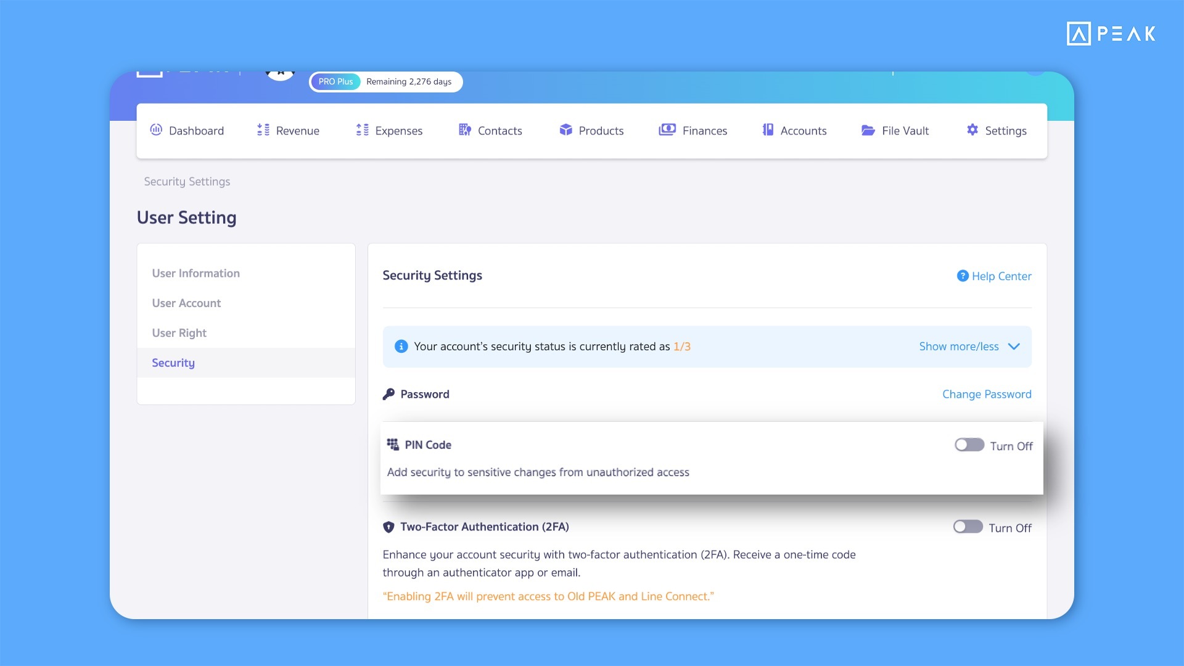1184x666 pixels.
Task: Click the Contacts building icon
Action: (465, 130)
